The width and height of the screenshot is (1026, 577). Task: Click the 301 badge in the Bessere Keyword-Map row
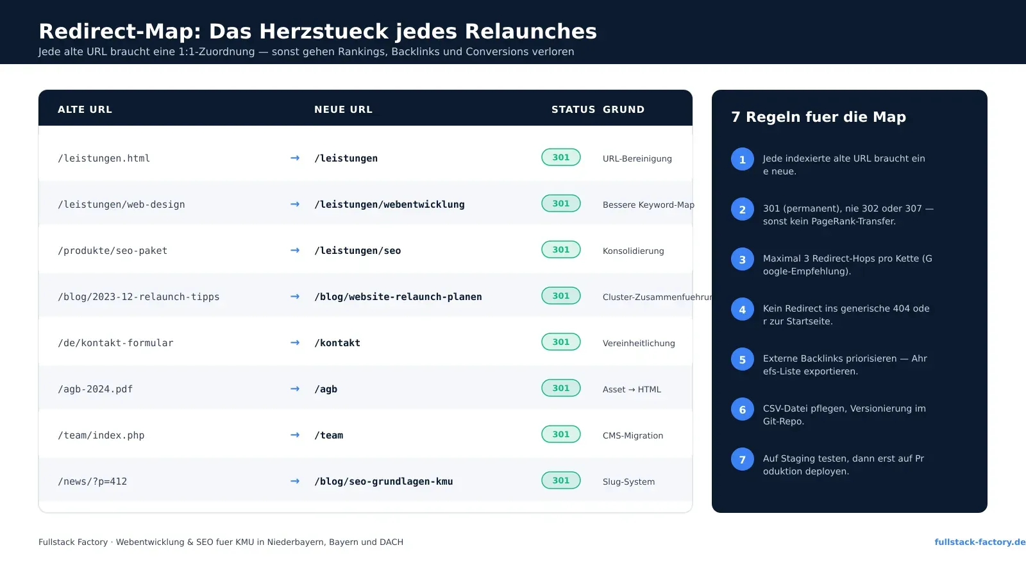561,203
